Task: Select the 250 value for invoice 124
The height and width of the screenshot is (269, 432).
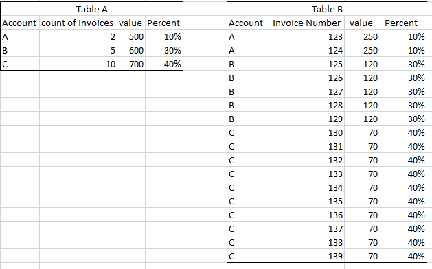Action: [x=364, y=50]
